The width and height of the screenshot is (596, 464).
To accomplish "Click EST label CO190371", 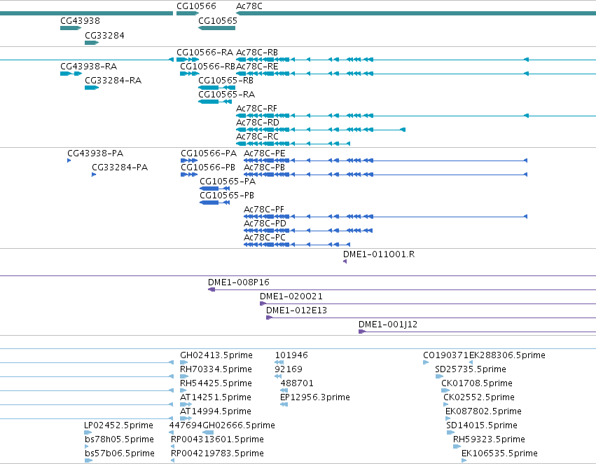I will pyautogui.click(x=446, y=355).
